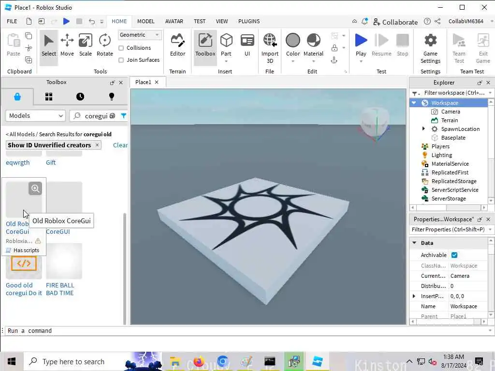Remove the Show ID Unverified creators filter

(x=97, y=145)
